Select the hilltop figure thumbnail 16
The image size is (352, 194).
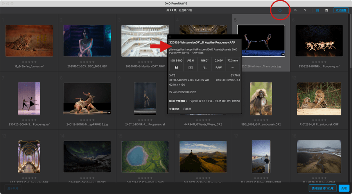click(x=203, y=157)
